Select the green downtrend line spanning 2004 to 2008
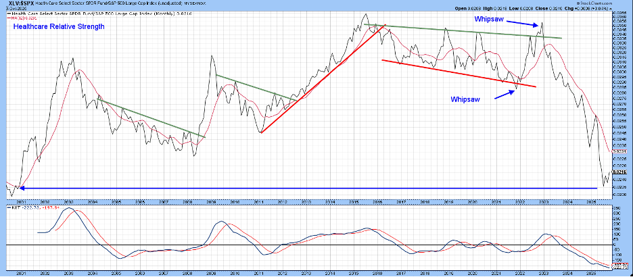633x277 pixels. 151,118
